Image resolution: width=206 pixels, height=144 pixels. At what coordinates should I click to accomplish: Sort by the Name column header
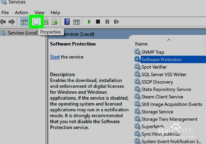pos(141,44)
